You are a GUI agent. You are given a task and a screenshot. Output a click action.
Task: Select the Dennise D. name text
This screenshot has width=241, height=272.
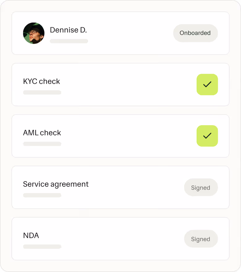pos(68,30)
